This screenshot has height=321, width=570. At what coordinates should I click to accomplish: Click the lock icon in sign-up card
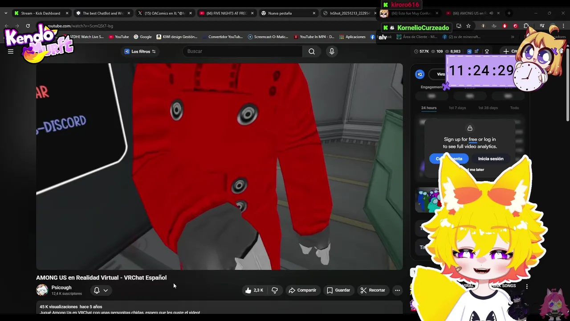point(470,128)
